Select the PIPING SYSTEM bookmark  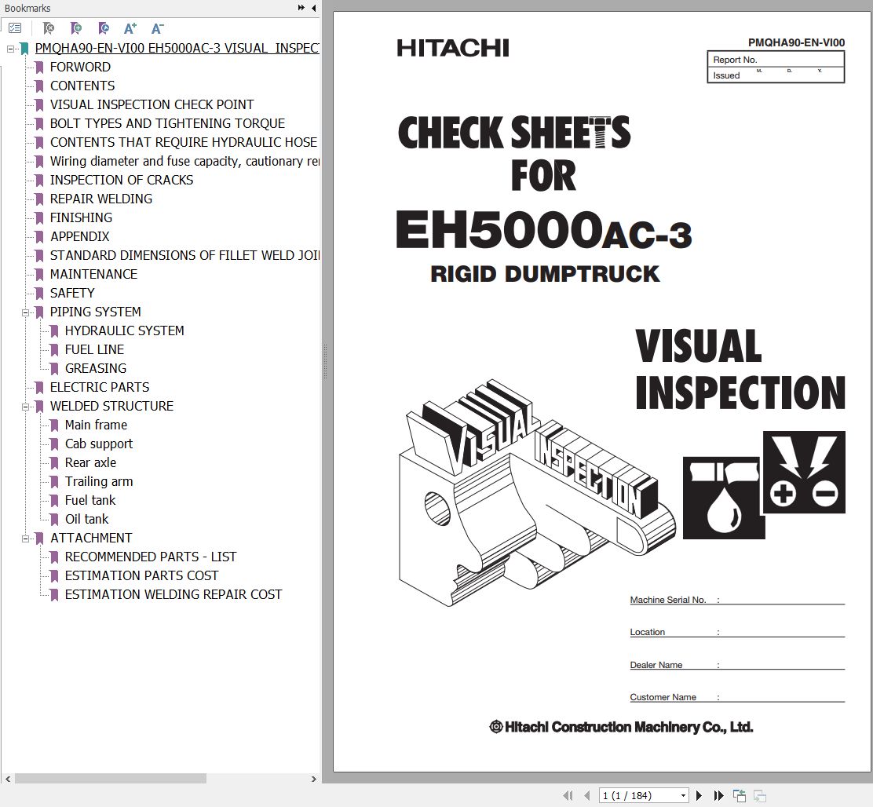tap(95, 312)
